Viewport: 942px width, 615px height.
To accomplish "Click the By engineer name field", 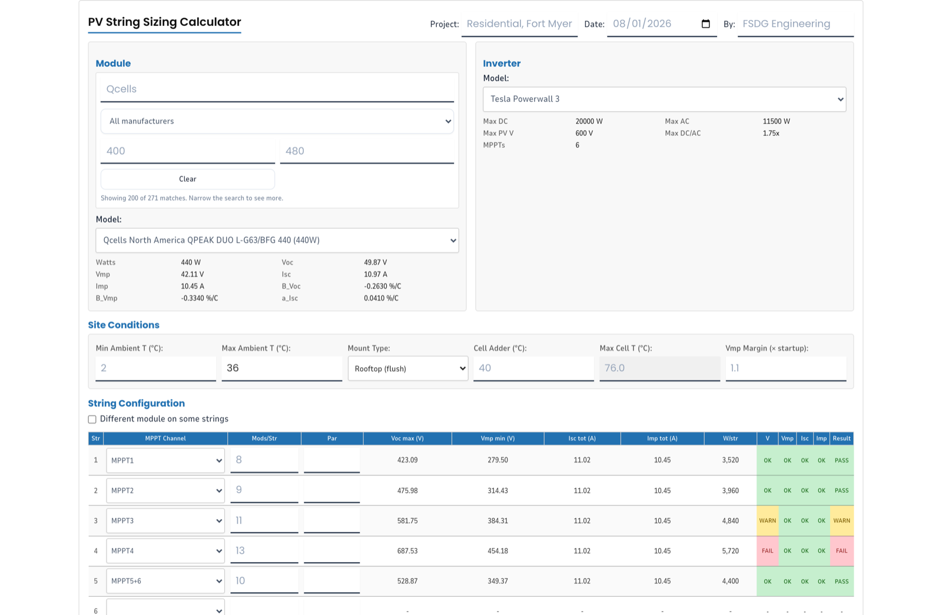I will [x=795, y=24].
